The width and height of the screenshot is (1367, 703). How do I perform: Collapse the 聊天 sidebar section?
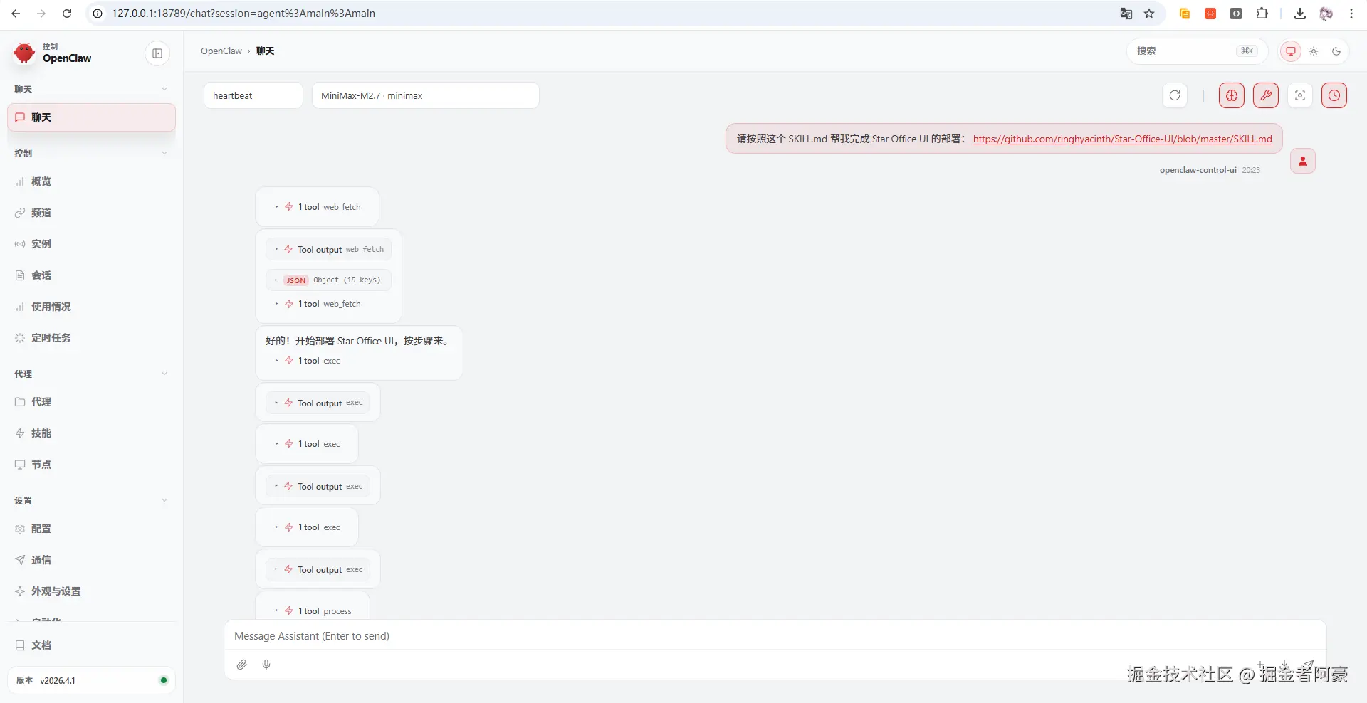coord(91,89)
